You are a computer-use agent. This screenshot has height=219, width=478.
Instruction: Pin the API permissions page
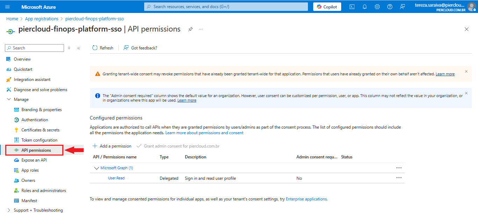click(x=190, y=29)
